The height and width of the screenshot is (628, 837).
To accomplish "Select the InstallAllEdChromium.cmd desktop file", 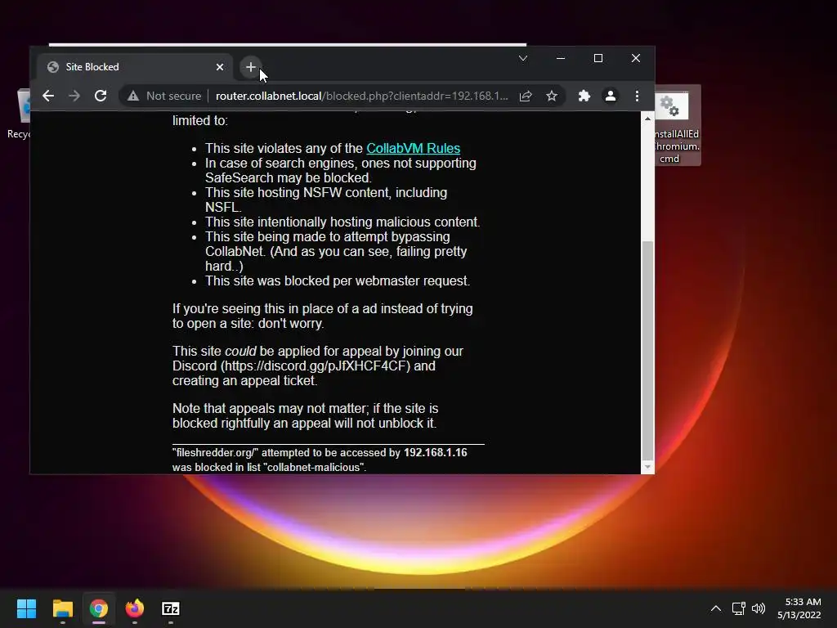I will pos(678,125).
